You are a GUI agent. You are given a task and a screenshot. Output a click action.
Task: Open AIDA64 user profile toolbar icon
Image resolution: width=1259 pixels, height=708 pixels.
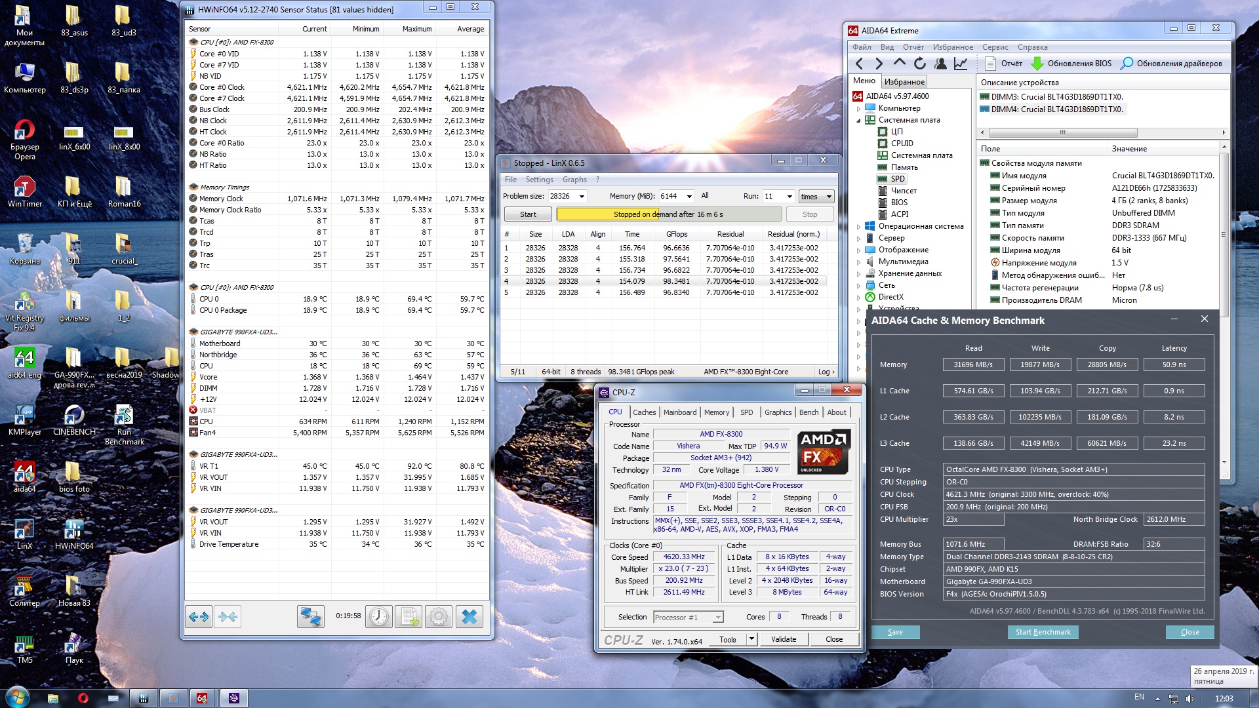click(940, 64)
